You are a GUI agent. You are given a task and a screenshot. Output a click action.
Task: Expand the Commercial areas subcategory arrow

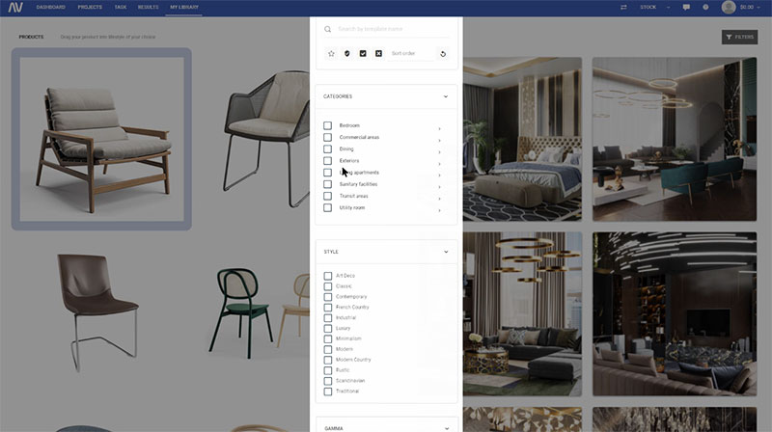(x=439, y=141)
